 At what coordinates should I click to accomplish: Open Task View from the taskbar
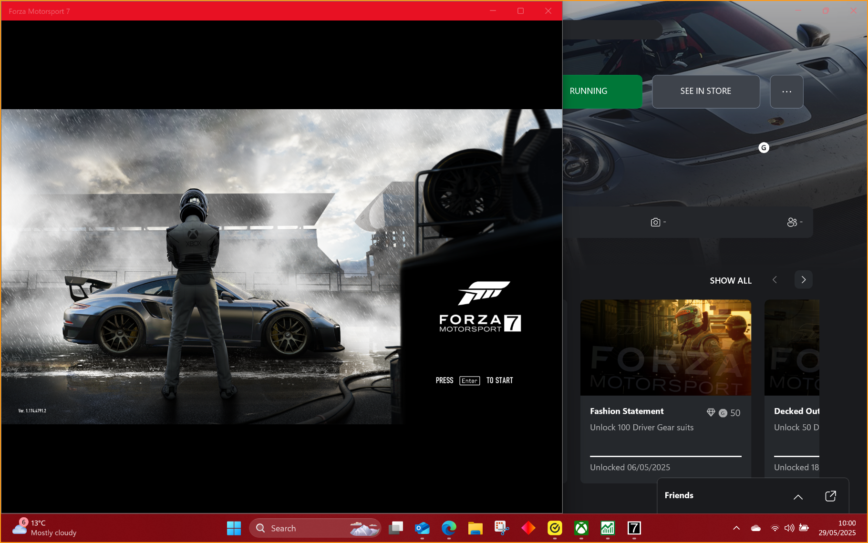(396, 528)
